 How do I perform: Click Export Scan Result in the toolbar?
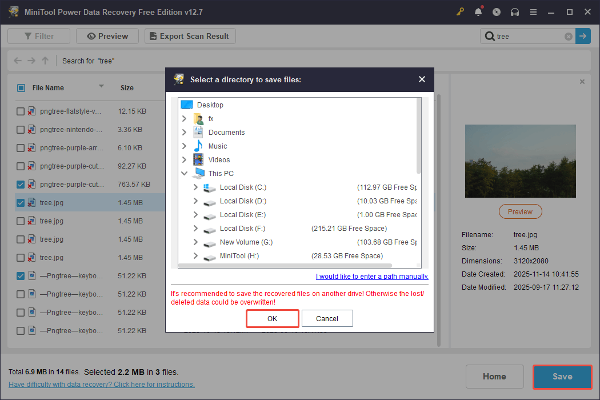190,35
